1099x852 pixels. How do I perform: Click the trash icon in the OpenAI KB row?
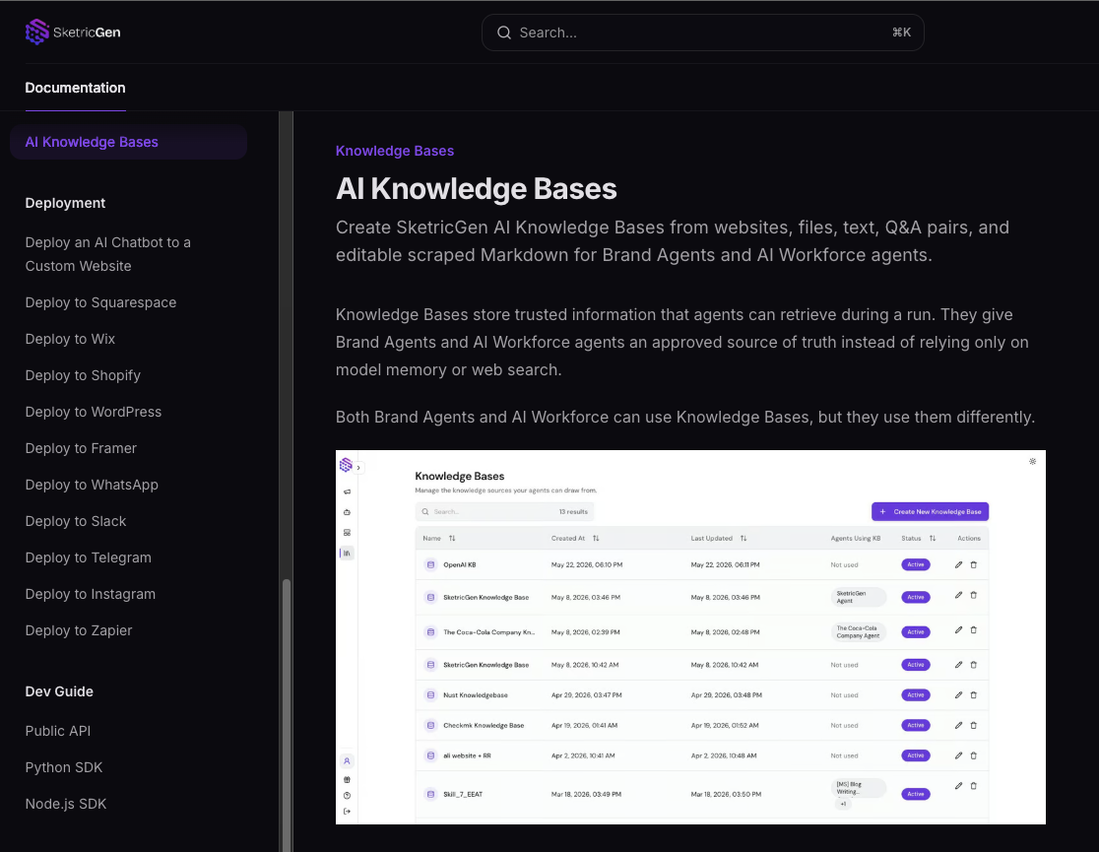pyautogui.click(x=974, y=564)
